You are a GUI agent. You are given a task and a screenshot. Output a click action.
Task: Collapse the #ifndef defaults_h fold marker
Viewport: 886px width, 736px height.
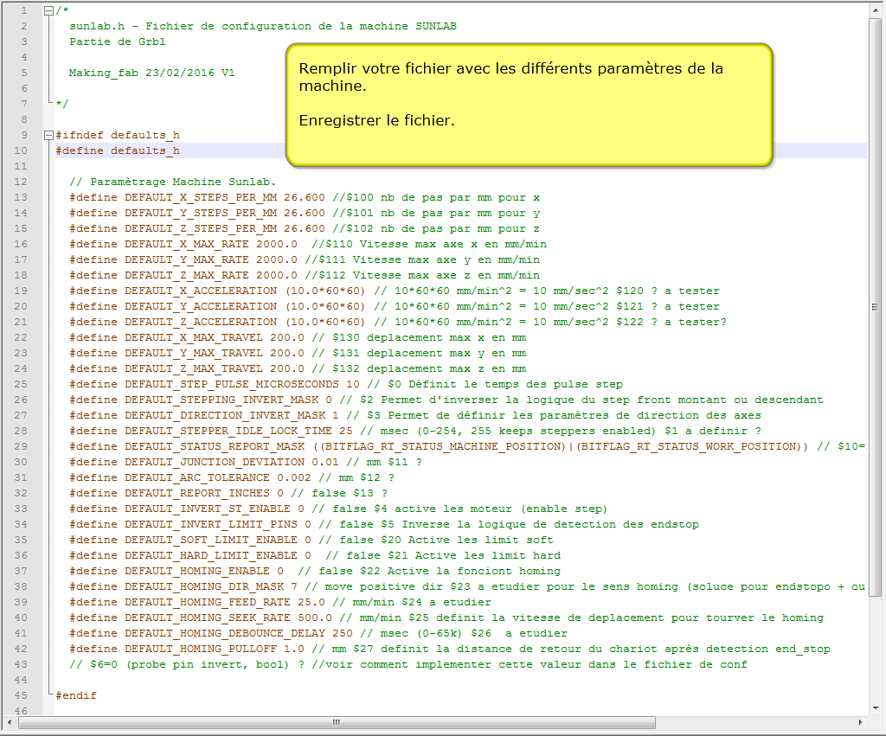point(48,136)
